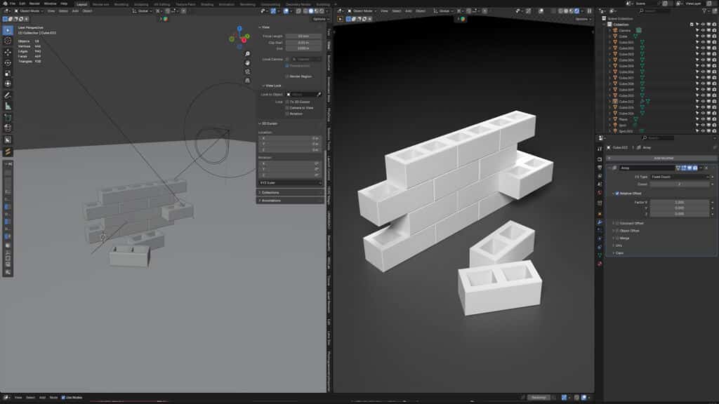Select the Measure tool

click(x=8, y=106)
